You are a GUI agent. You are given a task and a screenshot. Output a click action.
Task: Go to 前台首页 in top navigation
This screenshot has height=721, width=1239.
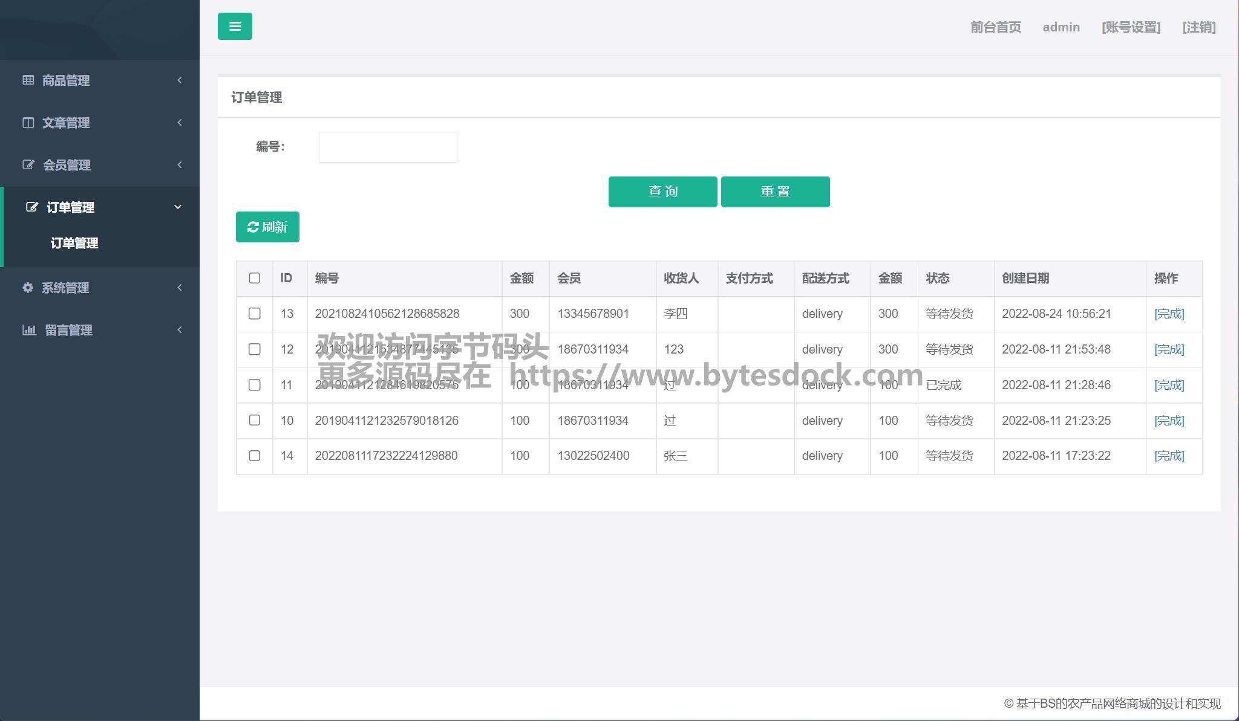point(995,27)
